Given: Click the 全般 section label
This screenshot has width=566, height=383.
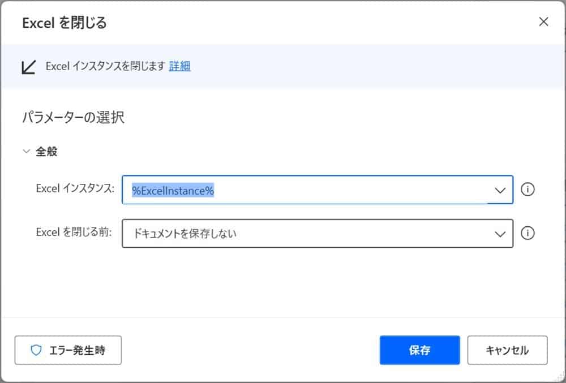Looking at the screenshot, I should [46, 152].
